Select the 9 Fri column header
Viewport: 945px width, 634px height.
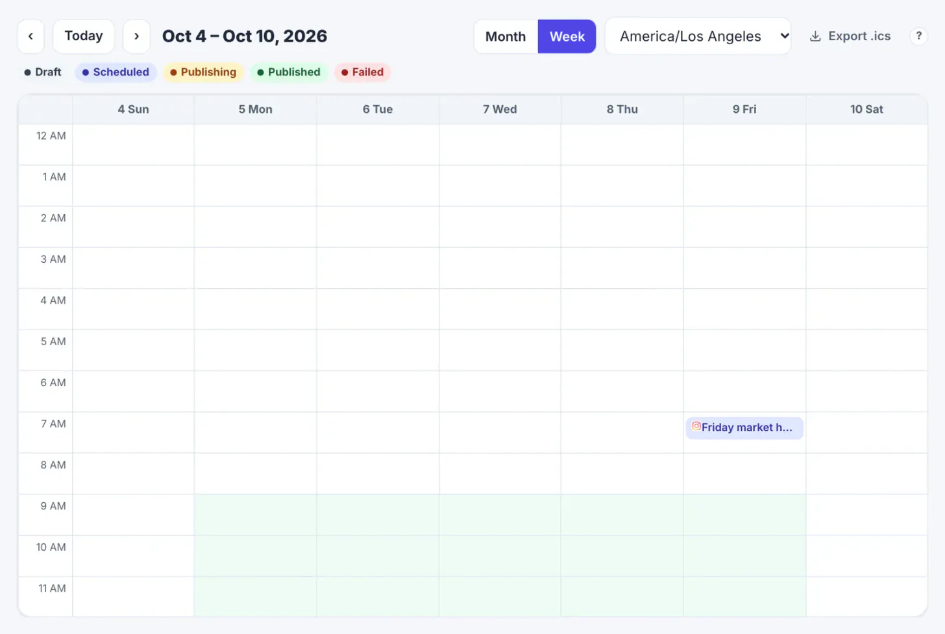(744, 110)
